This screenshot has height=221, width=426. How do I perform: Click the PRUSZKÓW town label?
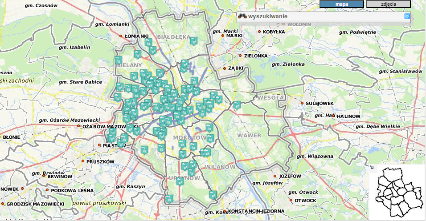100,161
